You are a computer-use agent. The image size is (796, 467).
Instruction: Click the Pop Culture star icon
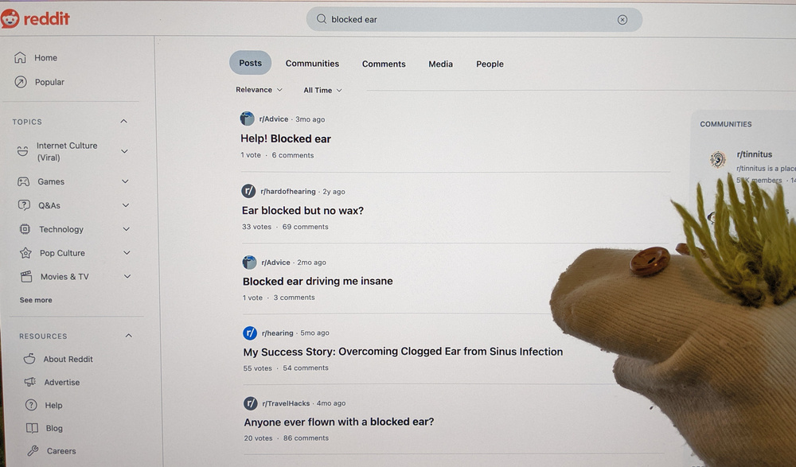click(x=25, y=253)
